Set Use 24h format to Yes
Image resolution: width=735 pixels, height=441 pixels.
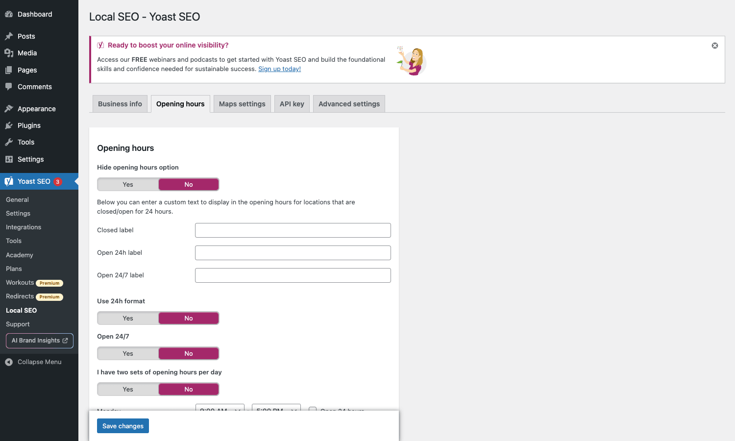[128, 318]
